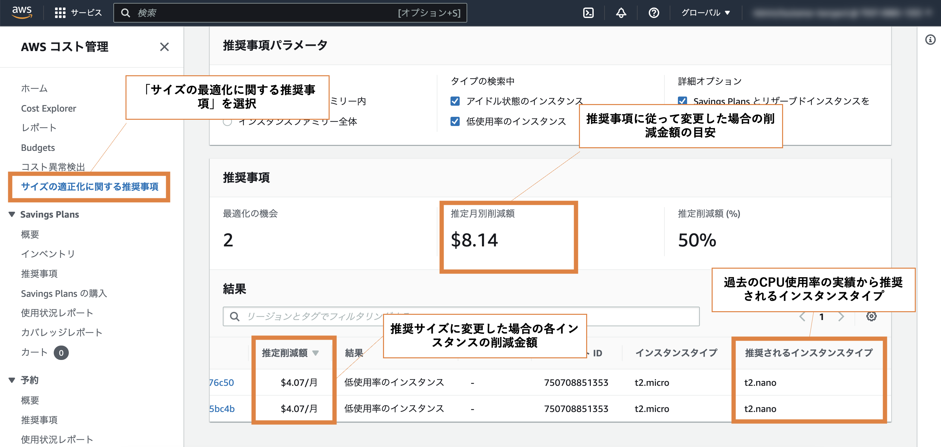
Task: Select the インスタンスファミリー全体 radio button
Action: pyautogui.click(x=227, y=122)
